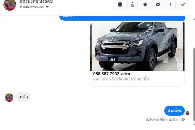The height and width of the screenshot is (130, 195).
Task: Mark conversation as spam with exclamation circle icon
Action: (120, 5)
